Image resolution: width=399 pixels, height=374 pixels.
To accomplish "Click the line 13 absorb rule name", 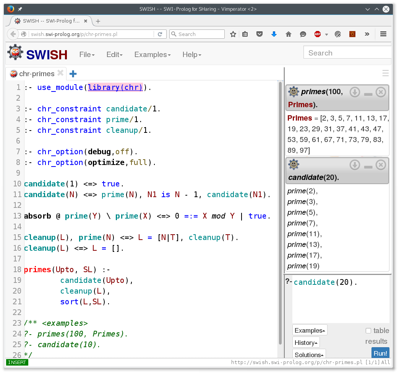I will [x=37, y=216].
